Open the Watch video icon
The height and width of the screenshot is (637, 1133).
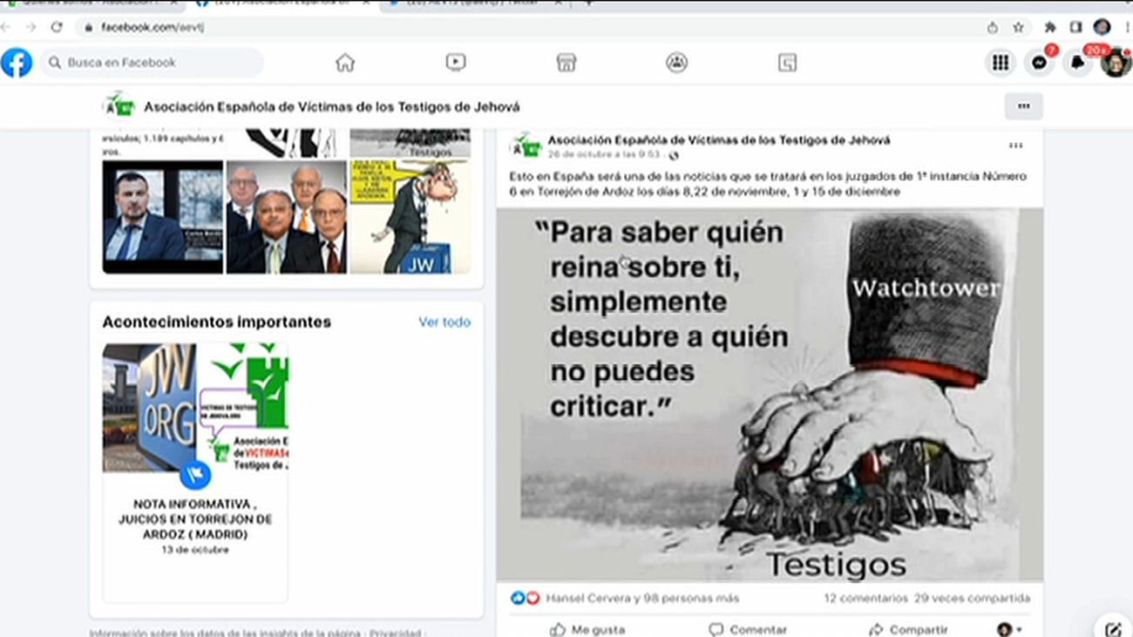pos(455,63)
